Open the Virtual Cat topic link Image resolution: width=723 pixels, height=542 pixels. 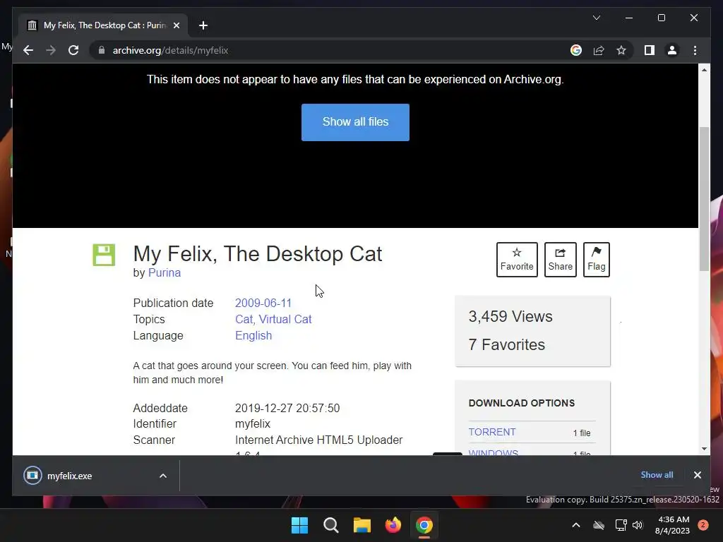click(x=285, y=320)
